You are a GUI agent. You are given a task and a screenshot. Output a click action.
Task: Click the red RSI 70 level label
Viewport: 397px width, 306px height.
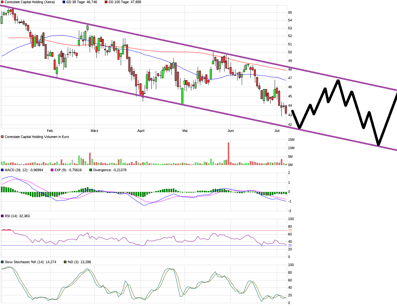tap(290, 230)
